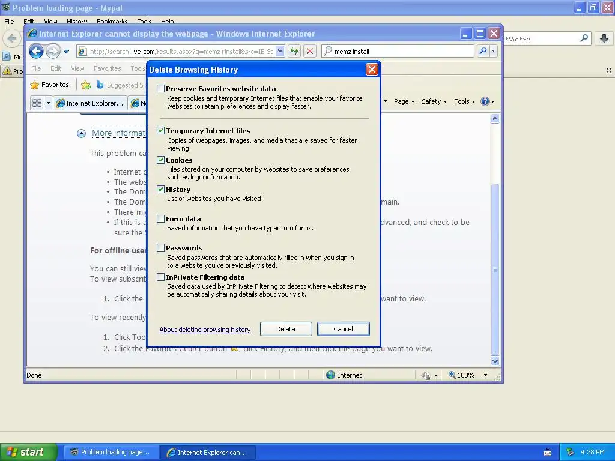Screen dimensions: 615x461
Task: Open the Quick Tabs dropdown arrow
Action: pos(48,103)
